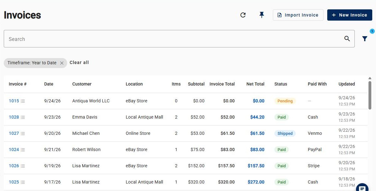
Task: Click Paid badge for Robert Wilson
Action: click(282, 149)
